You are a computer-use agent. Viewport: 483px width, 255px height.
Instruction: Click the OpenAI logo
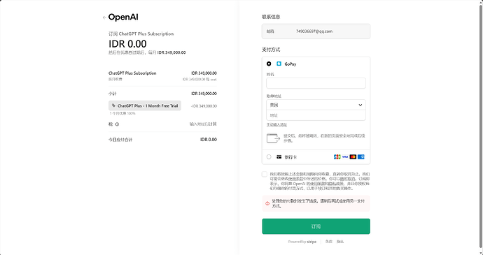(x=123, y=17)
